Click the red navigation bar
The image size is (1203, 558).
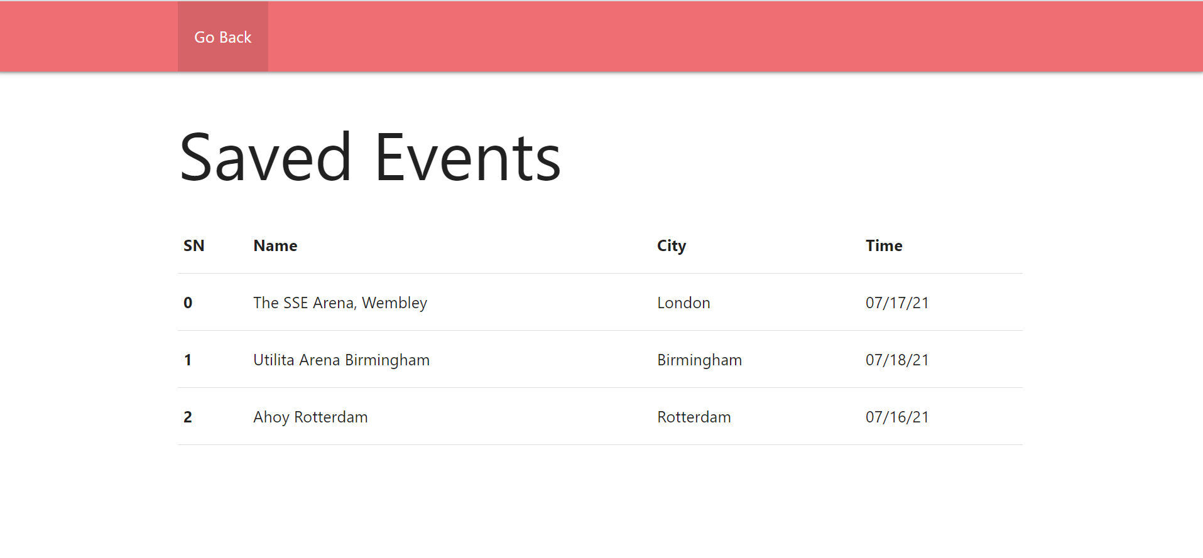tap(691, 36)
